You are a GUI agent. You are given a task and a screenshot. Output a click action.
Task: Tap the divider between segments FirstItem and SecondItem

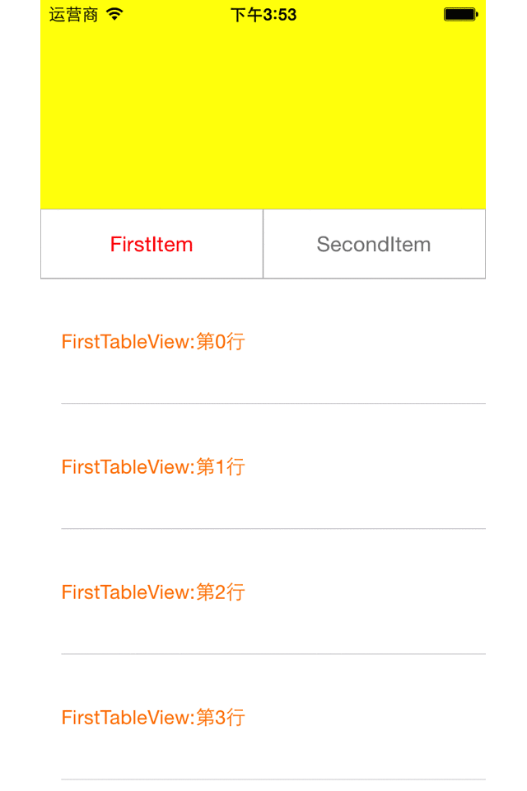263,244
